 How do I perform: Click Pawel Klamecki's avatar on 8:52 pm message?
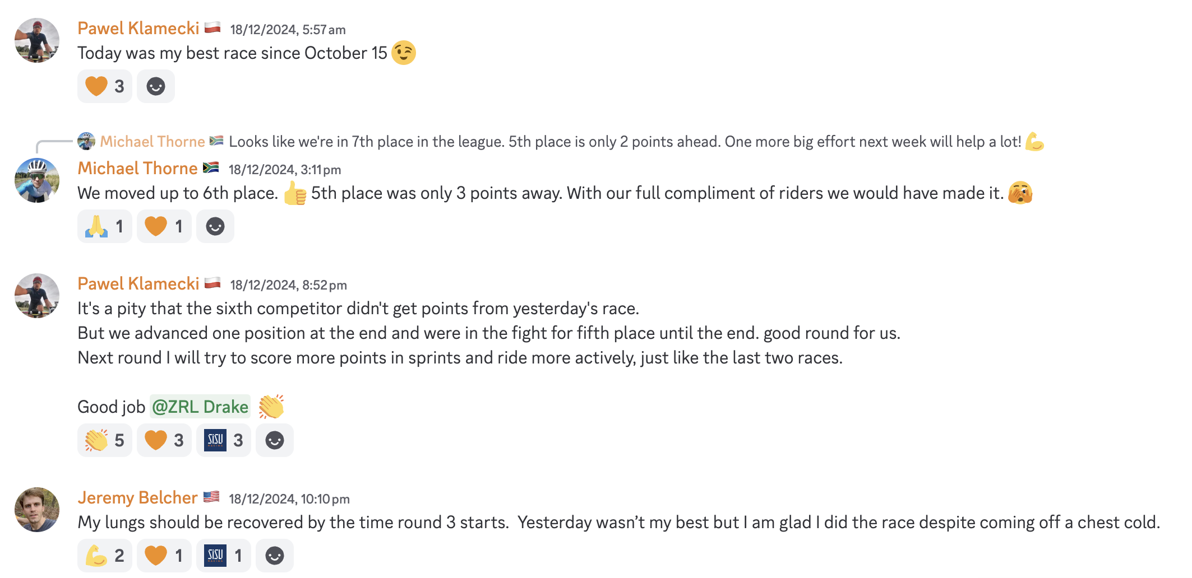click(x=37, y=296)
